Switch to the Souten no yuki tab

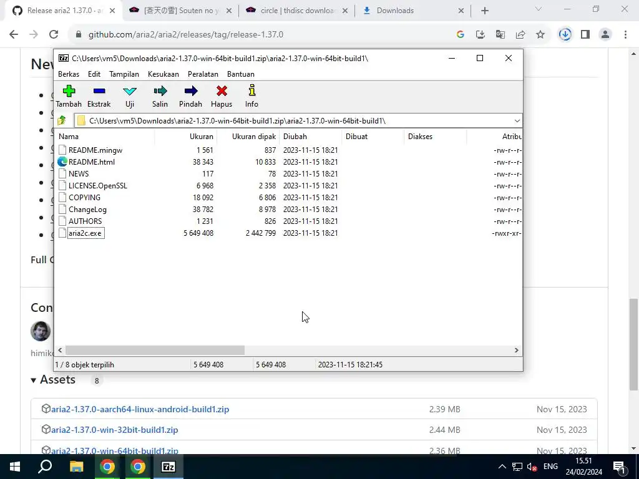click(179, 11)
